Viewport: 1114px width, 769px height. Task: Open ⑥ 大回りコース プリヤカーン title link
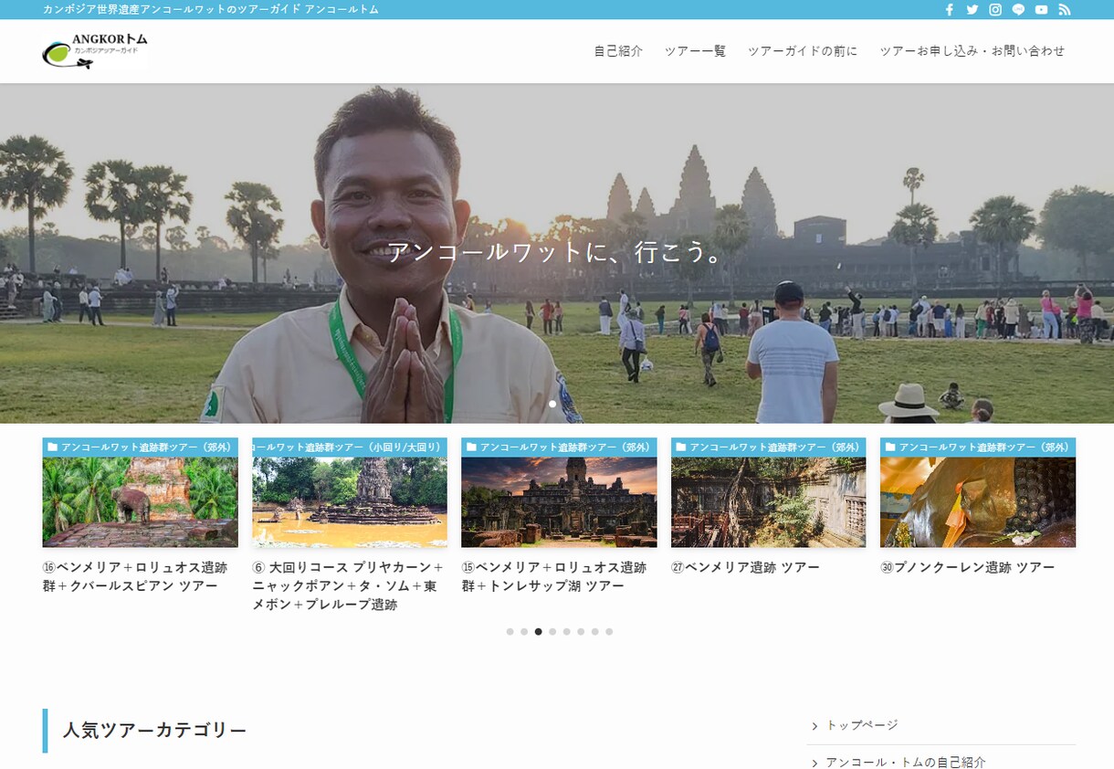pos(348,585)
